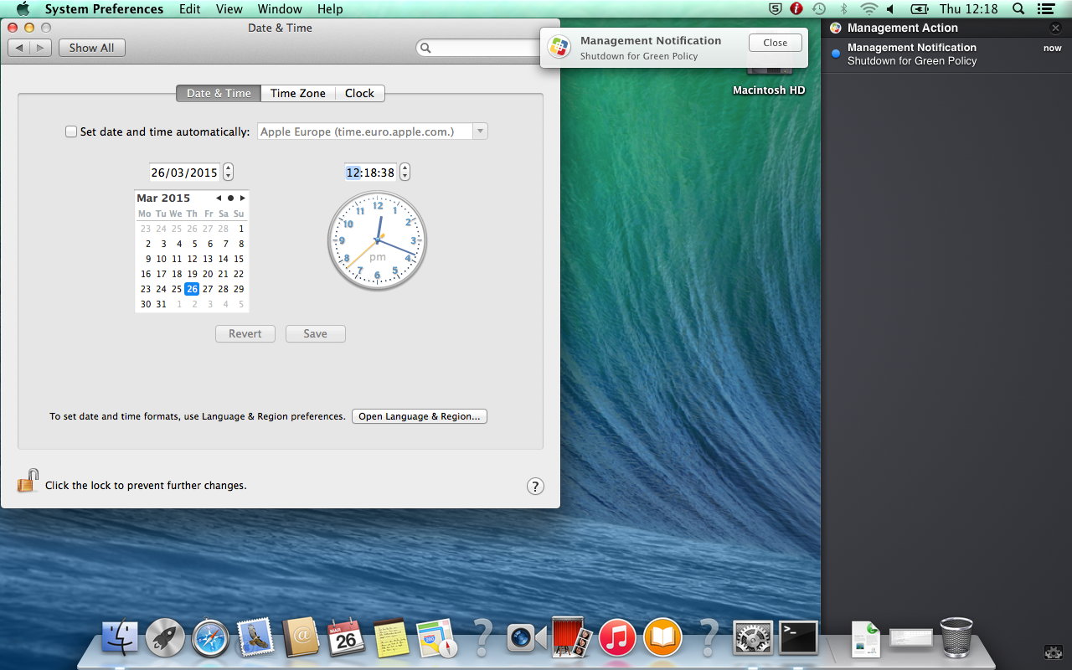Open yellow Notes icon in Dock
The width and height of the screenshot is (1072, 670).
pos(391,639)
